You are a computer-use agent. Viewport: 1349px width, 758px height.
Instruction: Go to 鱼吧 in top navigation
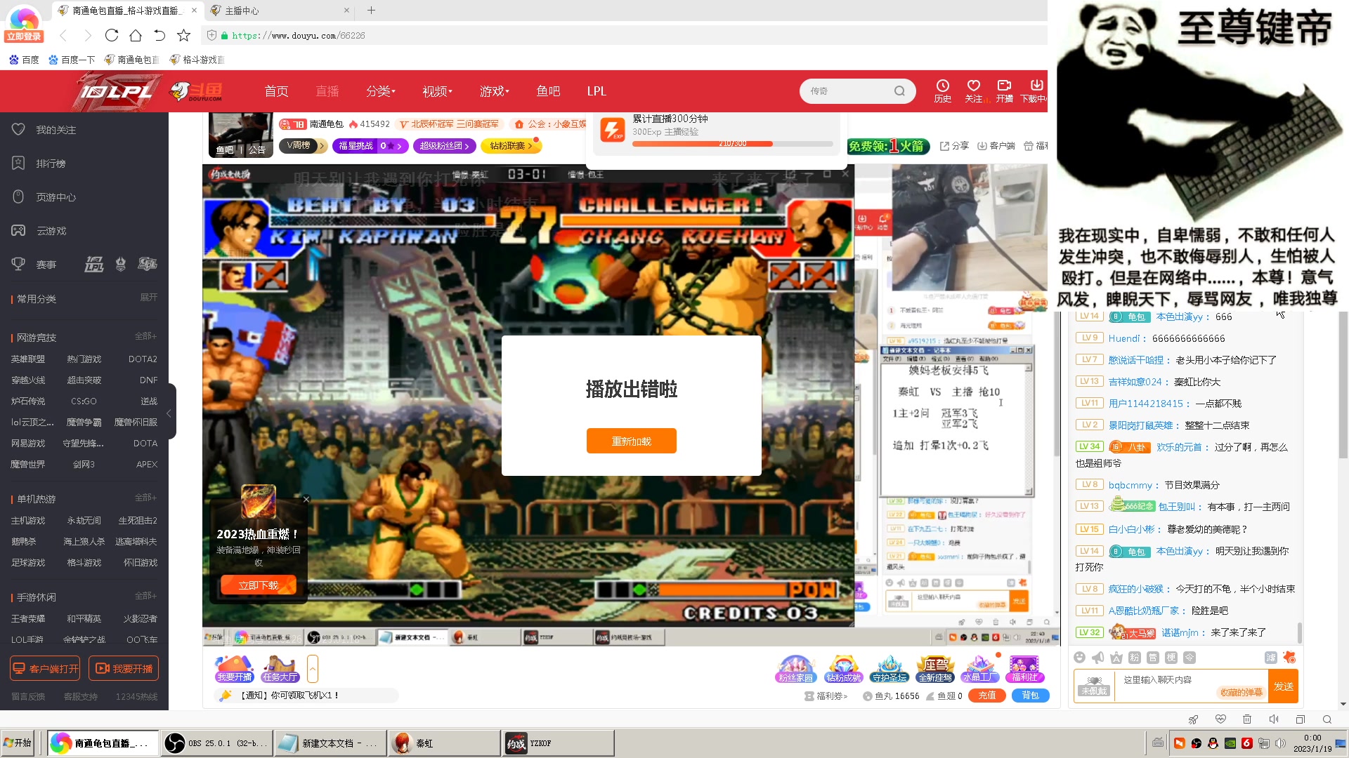coord(548,91)
